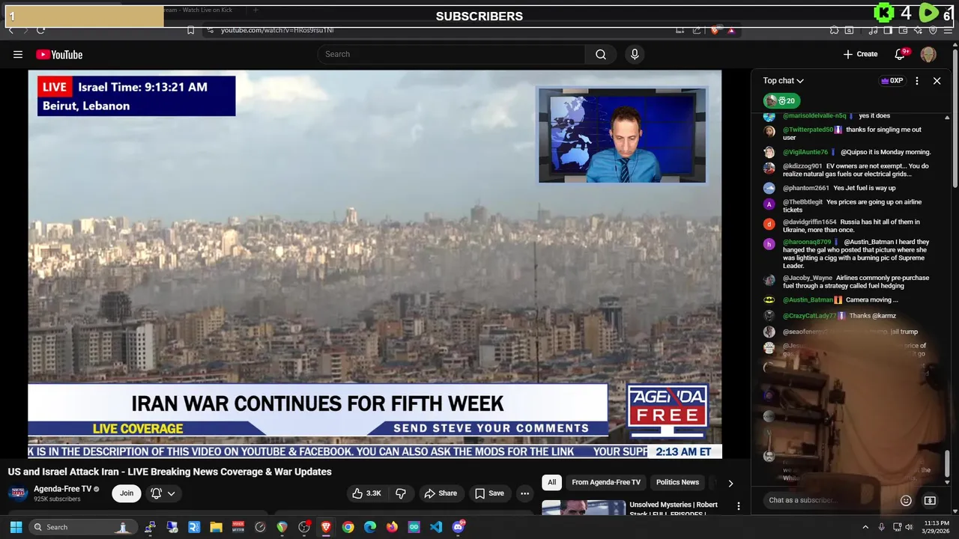
Task: Open more actions ellipsis under video
Action: (x=524, y=493)
